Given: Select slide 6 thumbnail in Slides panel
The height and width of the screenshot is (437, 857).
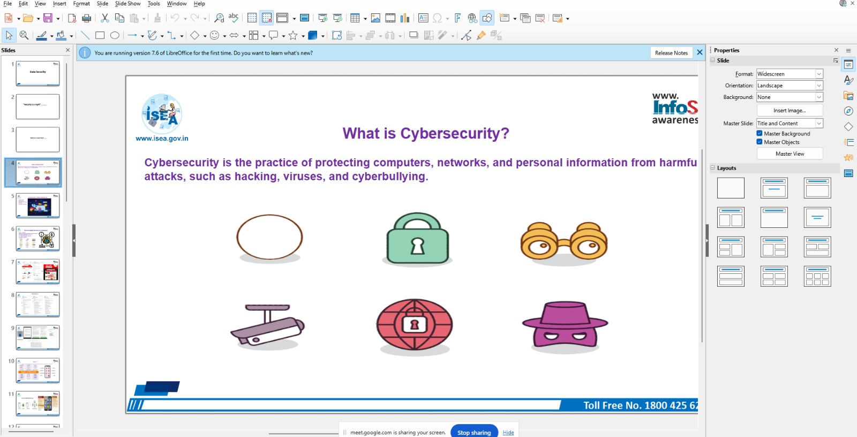Looking at the screenshot, I should [x=37, y=239].
